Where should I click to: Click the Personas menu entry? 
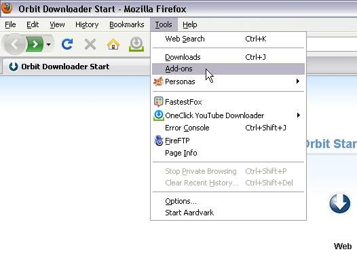pyautogui.click(x=228, y=81)
